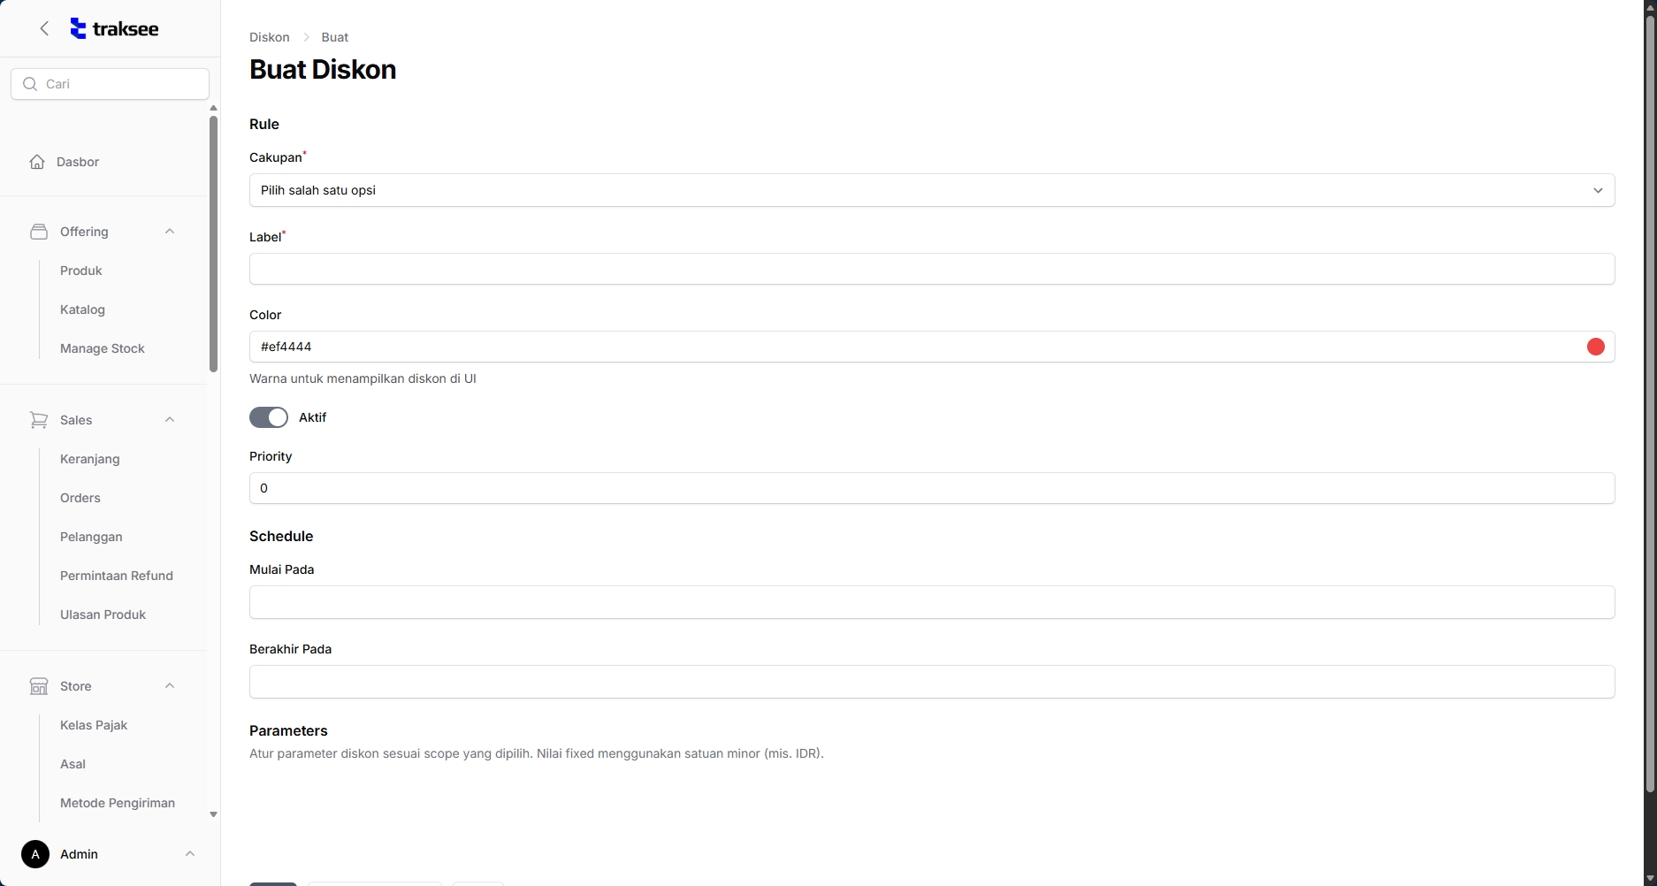
Task: Click the Sales cart icon
Action: 39,420
